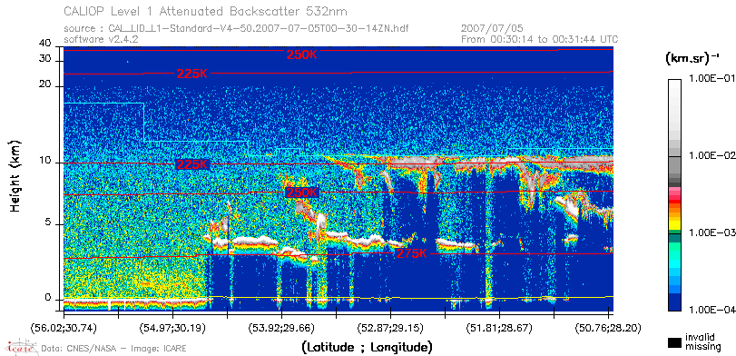
Task: Click the '225K' label near 10 km height
Action: (191, 164)
